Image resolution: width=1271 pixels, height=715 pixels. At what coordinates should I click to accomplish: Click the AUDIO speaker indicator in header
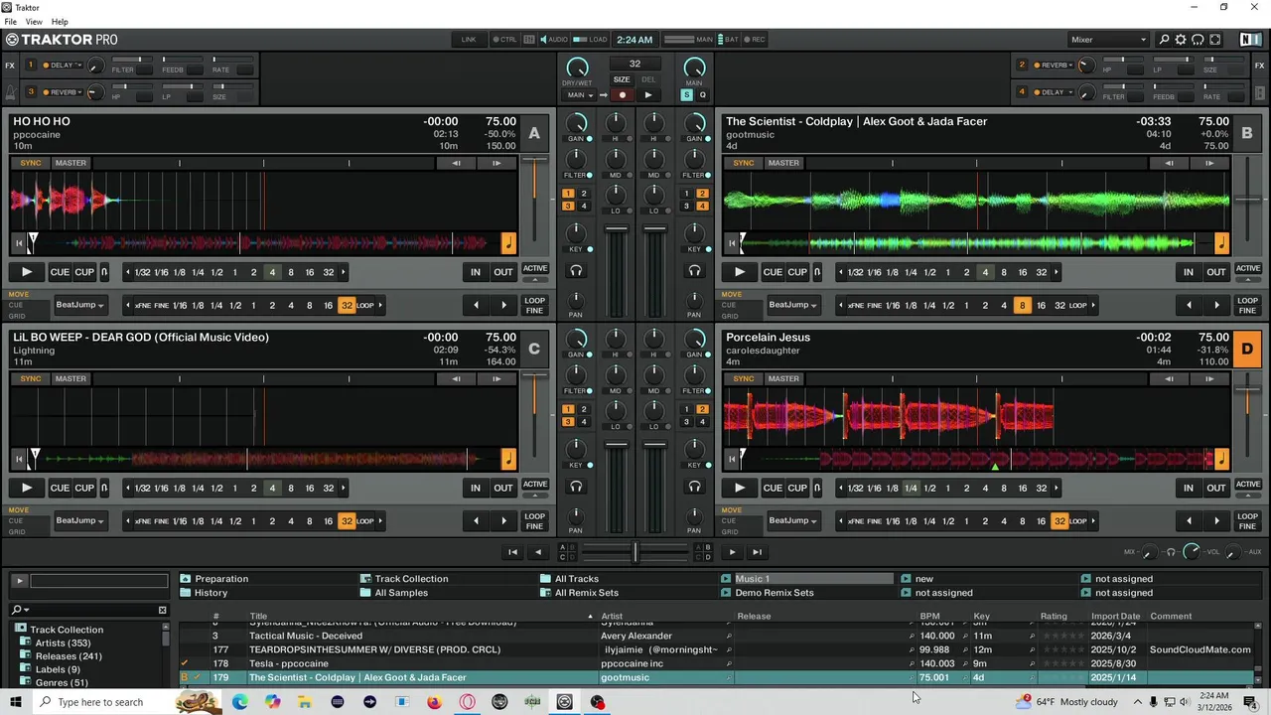(553, 40)
